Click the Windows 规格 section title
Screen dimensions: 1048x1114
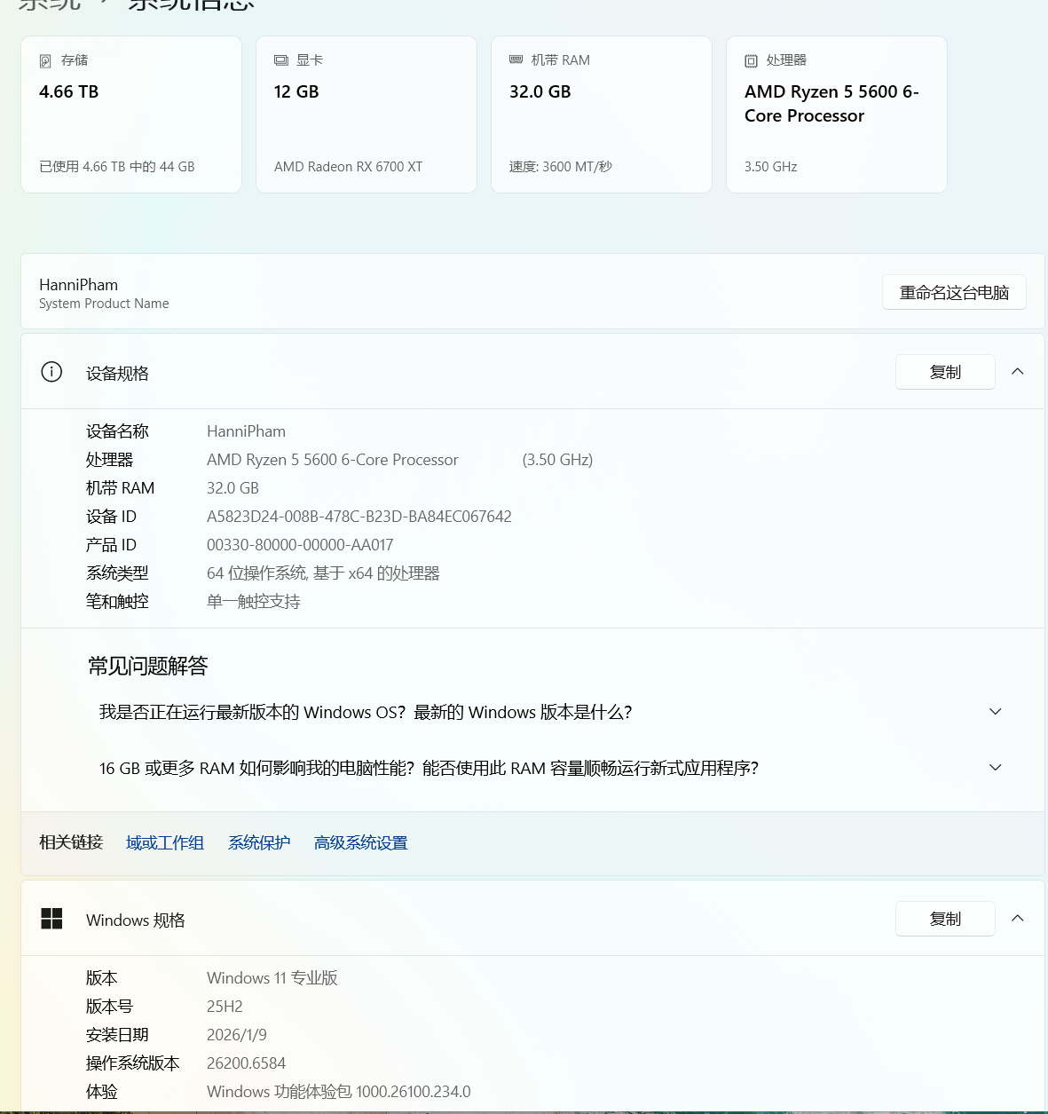[x=136, y=920]
